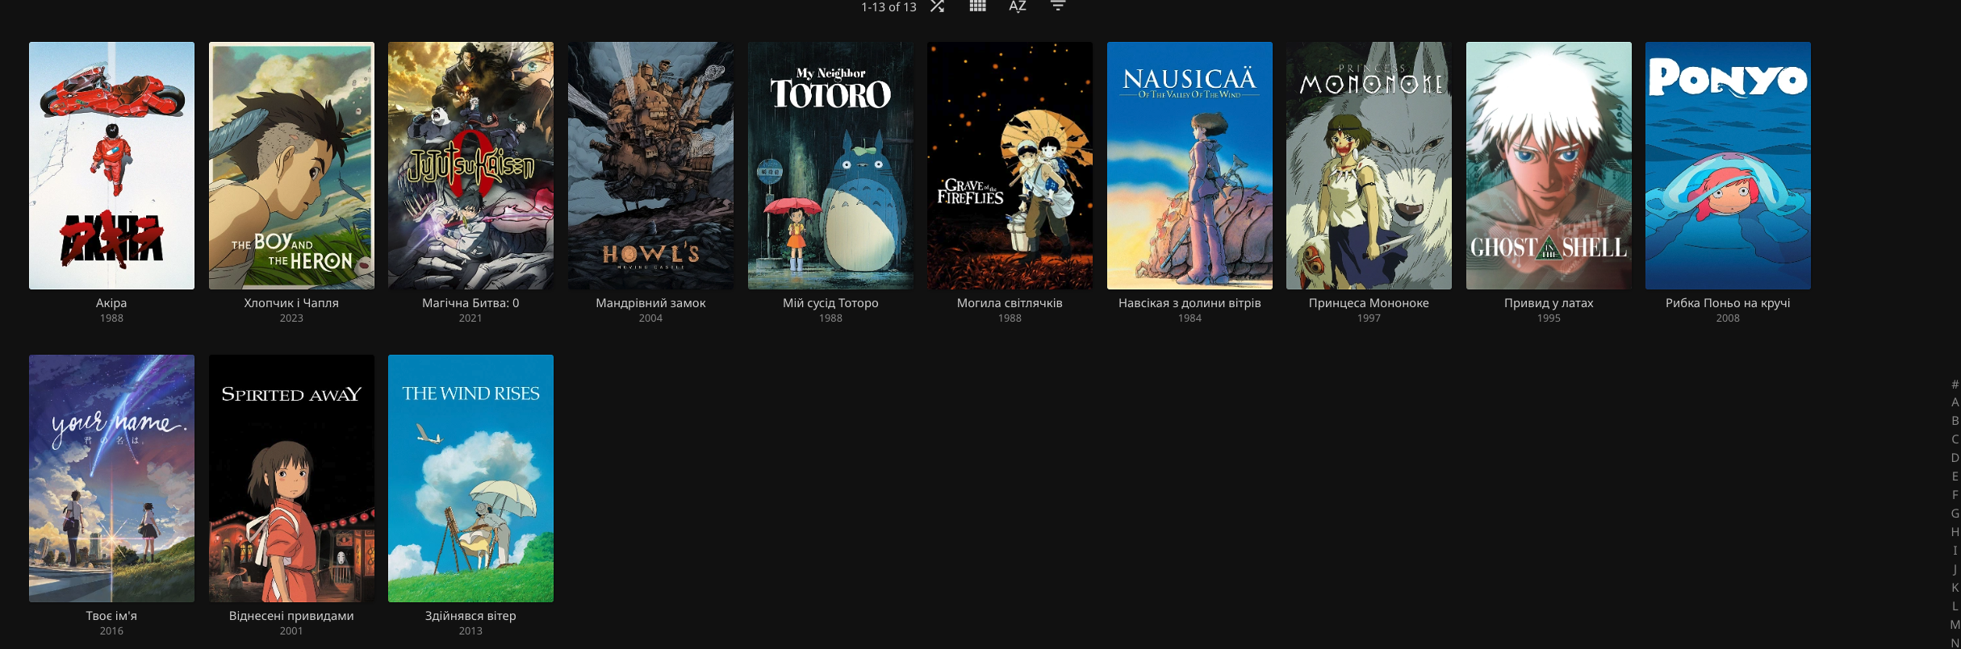Select letter M in the alphabet index

coord(1955,625)
